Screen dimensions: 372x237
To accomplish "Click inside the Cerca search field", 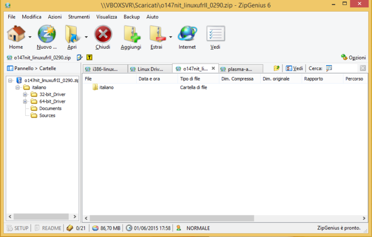I will [341, 69].
